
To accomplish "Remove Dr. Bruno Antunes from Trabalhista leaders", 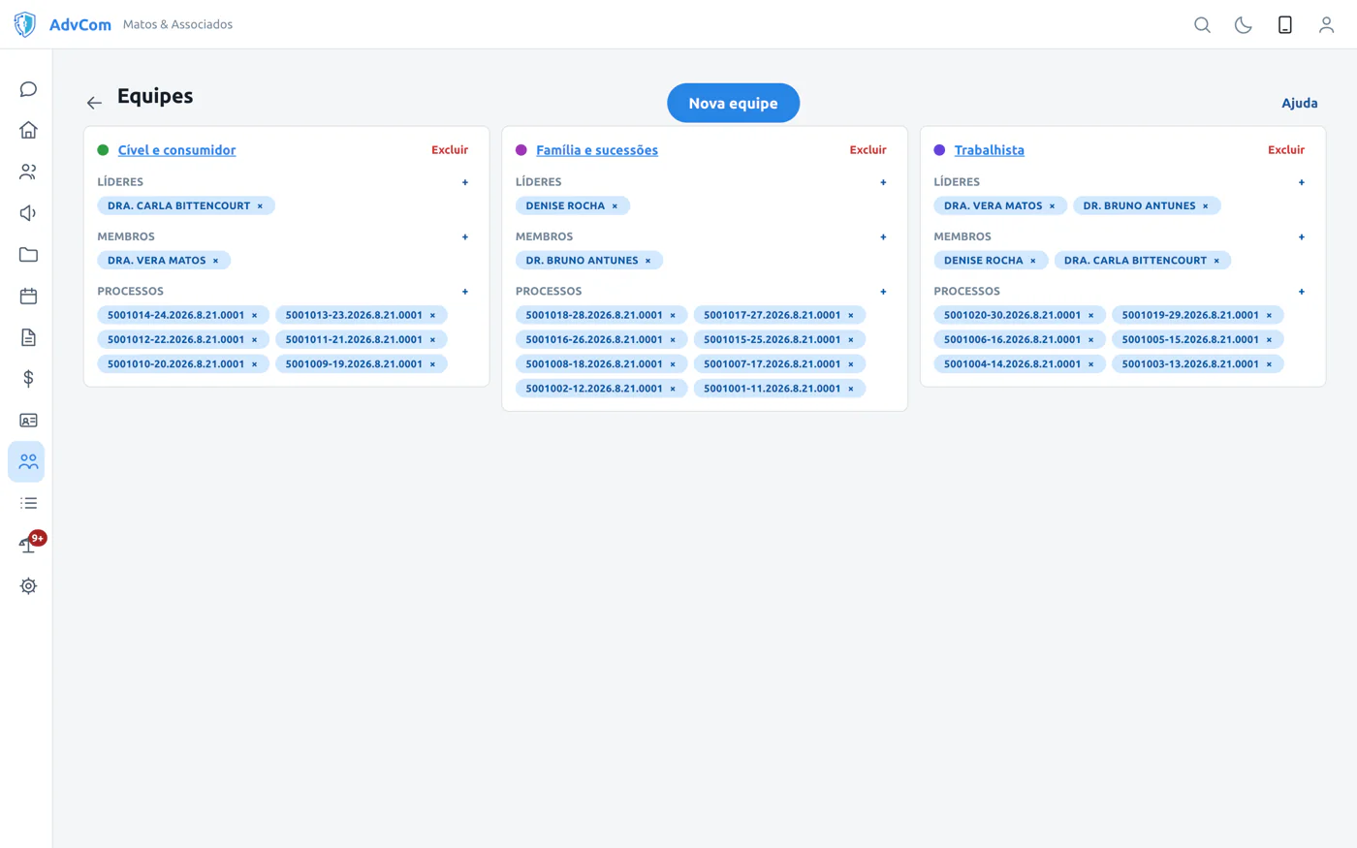I will tap(1206, 205).
